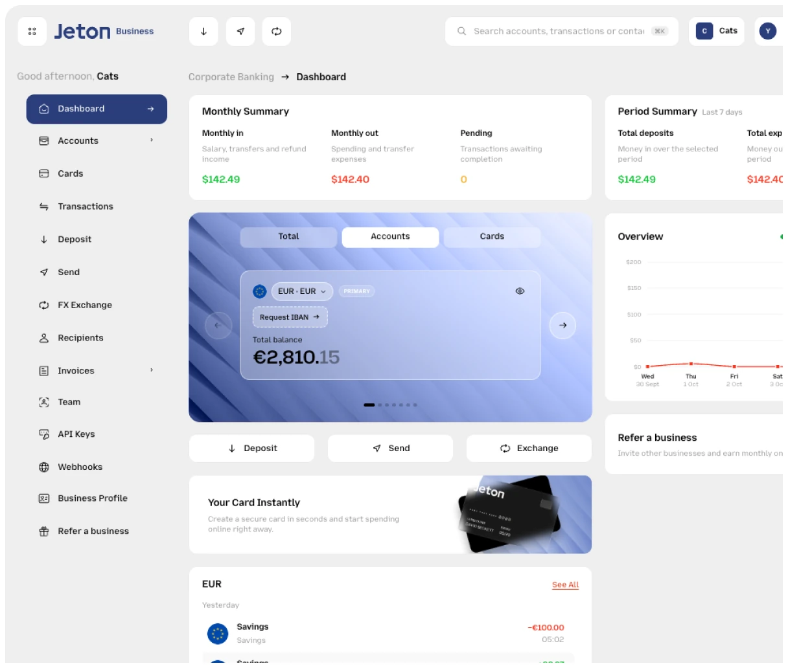Go to previous account with left arrow
Image resolution: width=788 pixels, height=668 pixels.
point(218,326)
